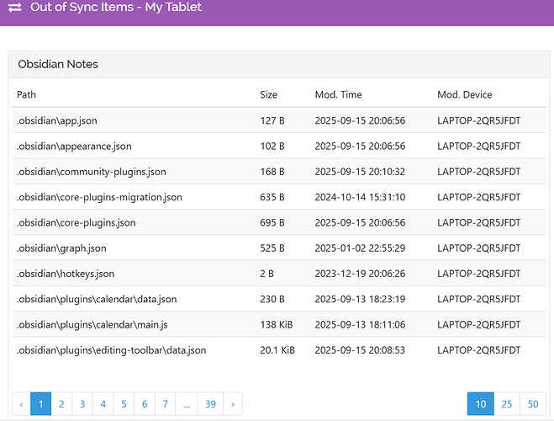Show 50 items per page
Screen dimensions: 554x421
(532, 404)
